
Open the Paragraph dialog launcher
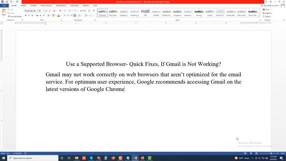95,20
